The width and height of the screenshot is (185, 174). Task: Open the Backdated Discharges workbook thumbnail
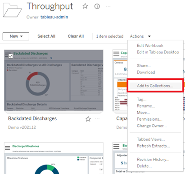pos(54,80)
